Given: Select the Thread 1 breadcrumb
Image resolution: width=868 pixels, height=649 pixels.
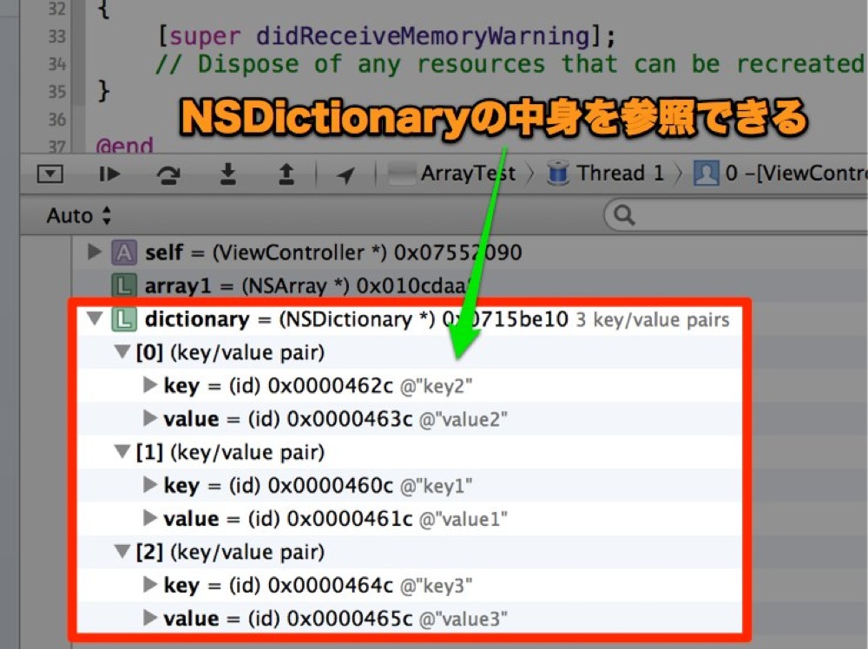Looking at the screenshot, I should tap(606, 174).
